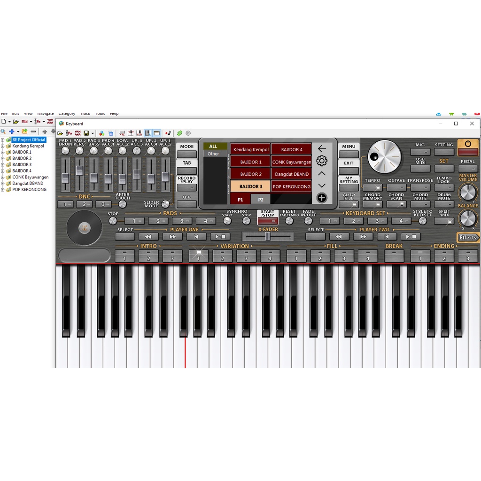Click the green refresh arrows icon
481x481 pixels.
(179, 133)
